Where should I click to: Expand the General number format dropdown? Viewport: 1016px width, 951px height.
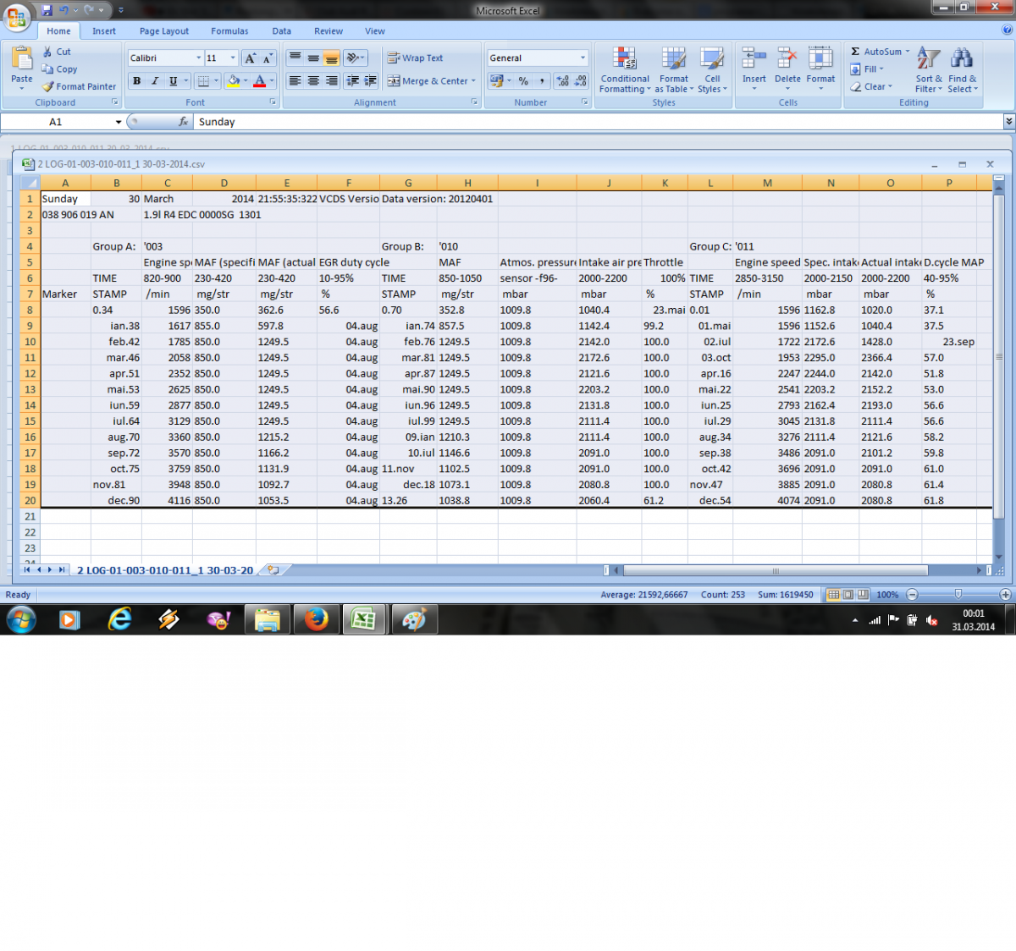click(583, 58)
